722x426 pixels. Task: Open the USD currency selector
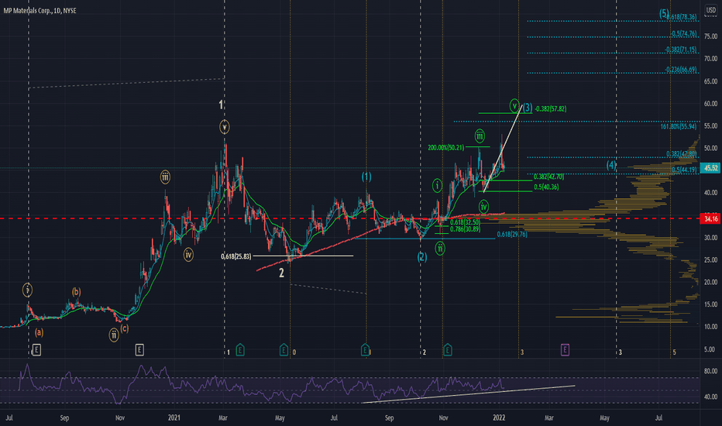point(711,10)
